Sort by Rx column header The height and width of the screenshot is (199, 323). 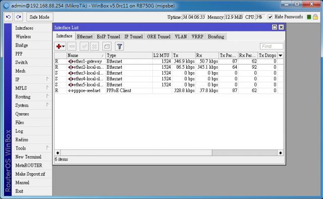[x=207, y=56]
